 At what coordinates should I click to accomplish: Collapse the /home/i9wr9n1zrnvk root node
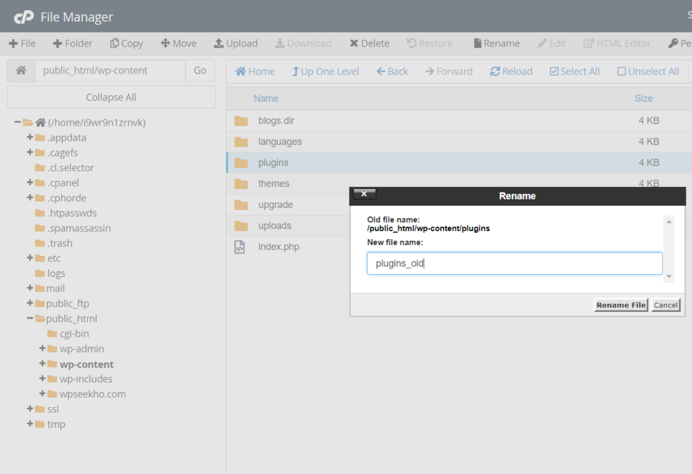coord(17,122)
